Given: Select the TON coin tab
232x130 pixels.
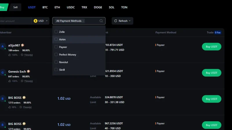Looking at the screenshot, I should tap(124, 8).
